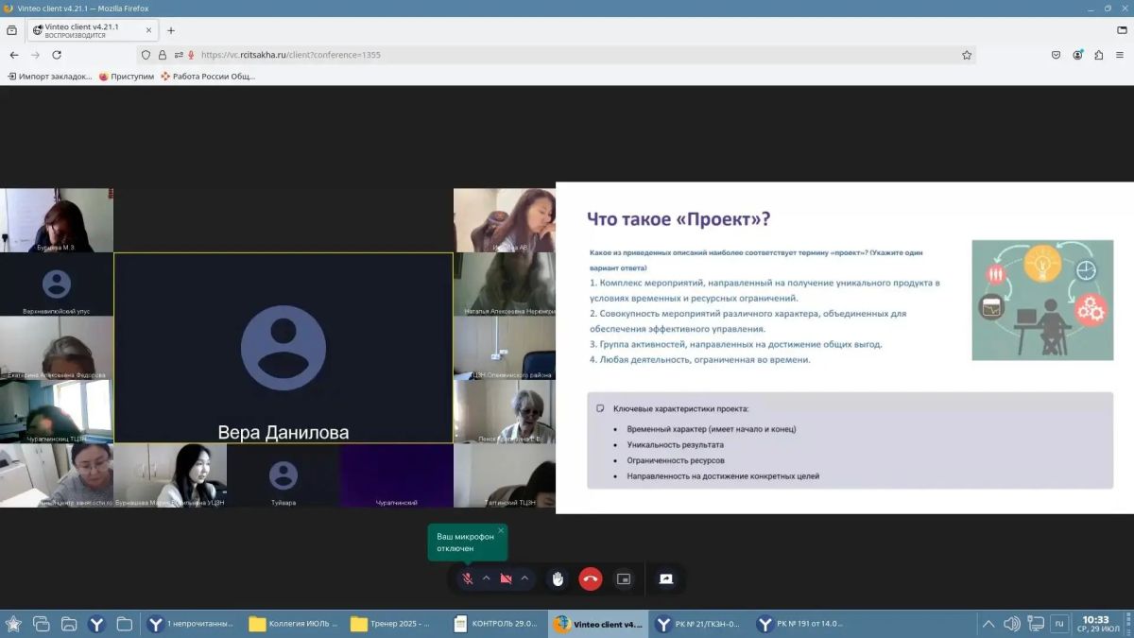Switch to 'РК № 191 от 14.0...' taskbar window
This screenshot has height=638, width=1134.
click(800, 624)
